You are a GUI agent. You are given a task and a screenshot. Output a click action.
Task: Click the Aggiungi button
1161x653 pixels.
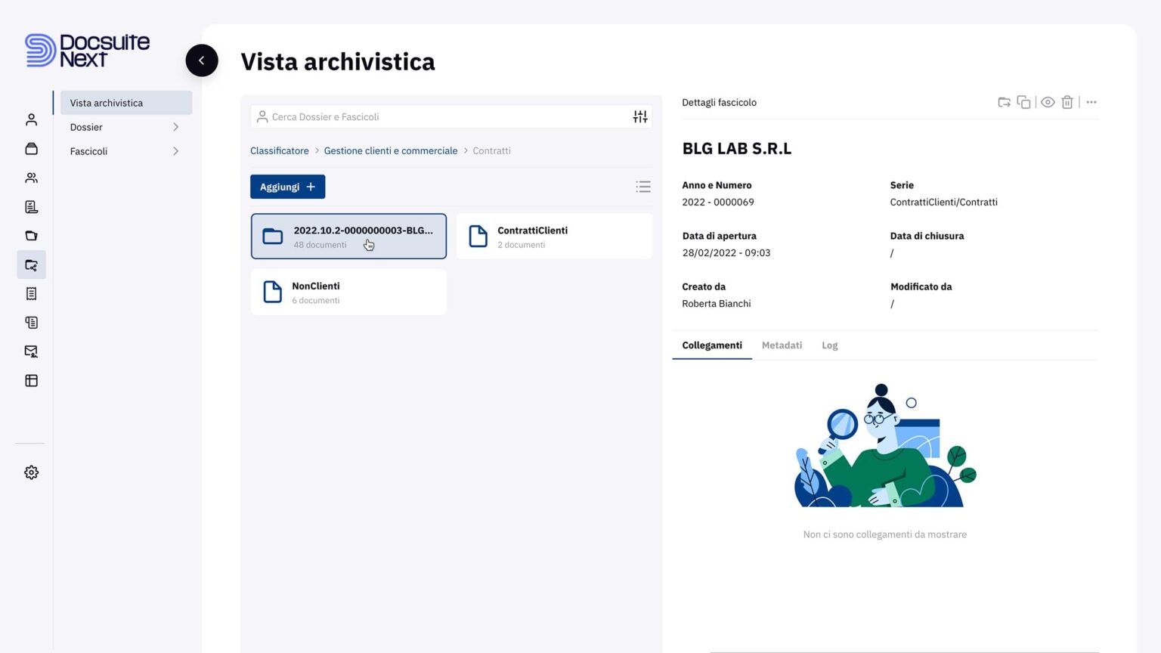point(287,186)
